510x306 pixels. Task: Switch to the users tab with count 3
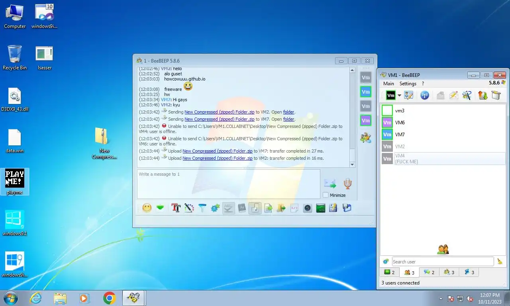click(409, 273)
